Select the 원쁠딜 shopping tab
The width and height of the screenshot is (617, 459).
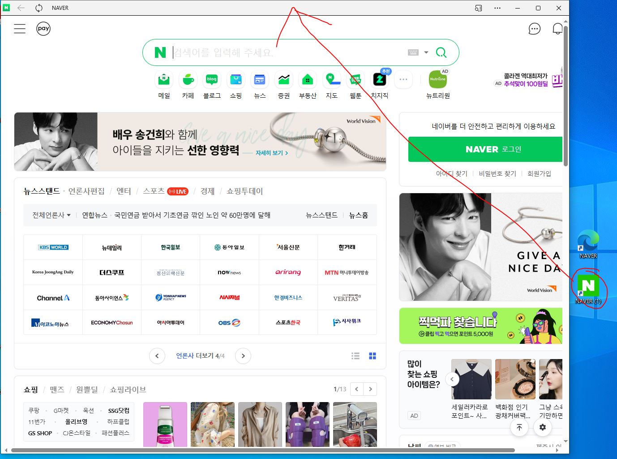[x=87, y=390]
